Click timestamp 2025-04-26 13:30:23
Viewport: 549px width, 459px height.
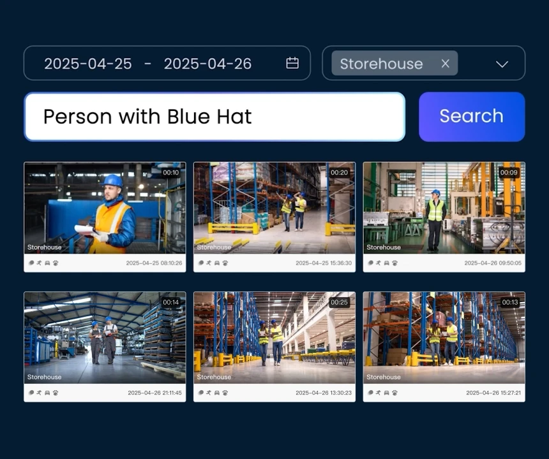(x=324, y=393)
